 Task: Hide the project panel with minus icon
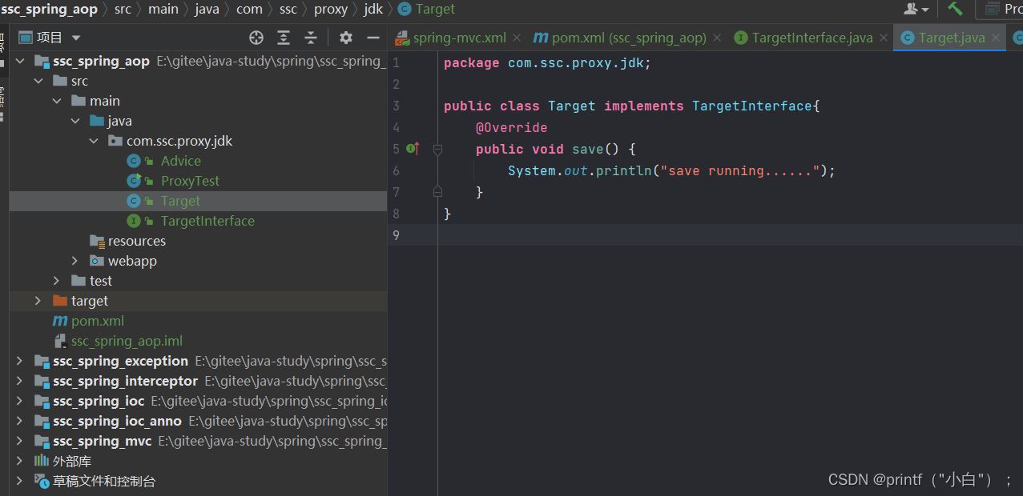373,38
